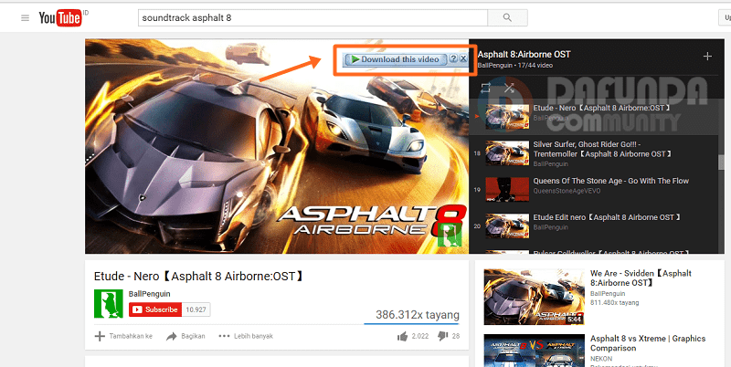Screen dimensions: 731x367
Task: Open the hamburger guide menu
Action: point(25,17)
